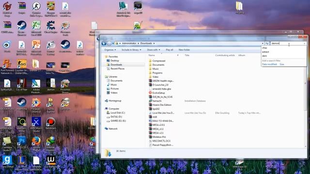Select the Port Forward Network Utilities desktop icon
The width and height of the screenshot is (310, 174).
(x=7, y=67)
